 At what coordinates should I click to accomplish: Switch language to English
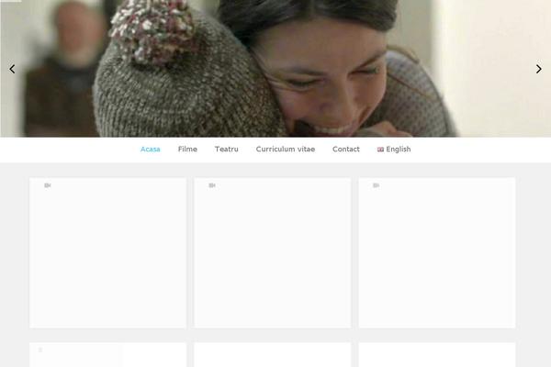coord(394,150)
